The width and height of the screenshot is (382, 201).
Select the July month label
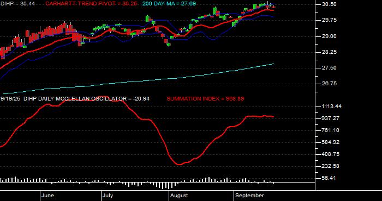point(108,196)
